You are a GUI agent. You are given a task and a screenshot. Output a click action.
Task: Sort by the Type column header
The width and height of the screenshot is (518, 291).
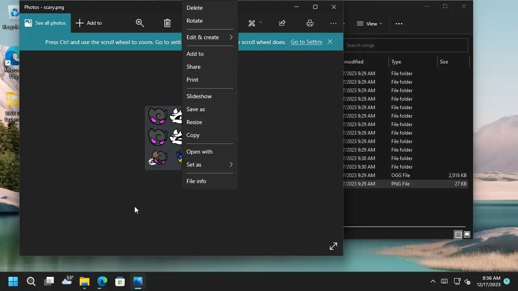413,62
